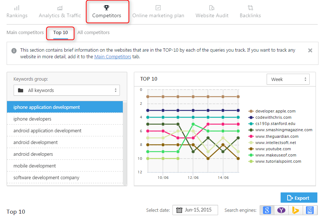Screen dimensions: 324x221
Task: Select the 'iphone developers' keyword
Action: (x=32, y=119)
